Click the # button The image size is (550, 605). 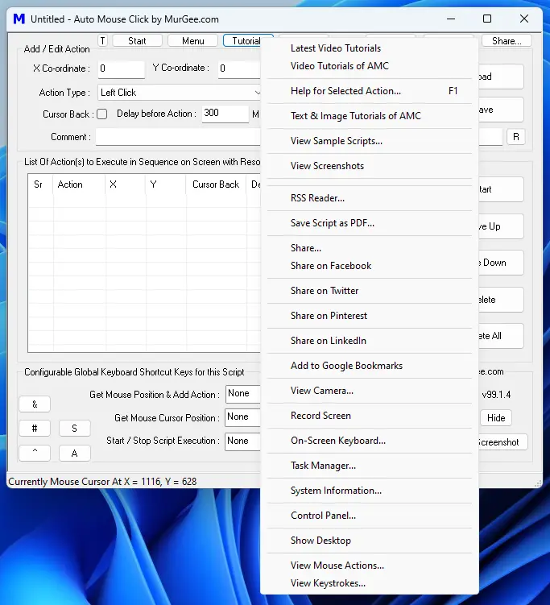tap(35, 429)
